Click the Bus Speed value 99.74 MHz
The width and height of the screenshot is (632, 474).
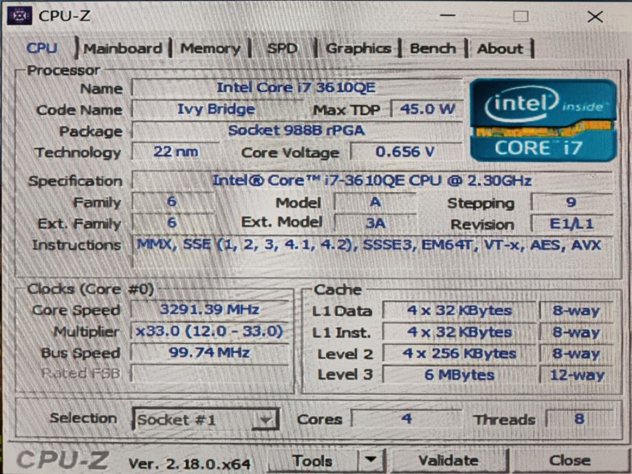210,352
